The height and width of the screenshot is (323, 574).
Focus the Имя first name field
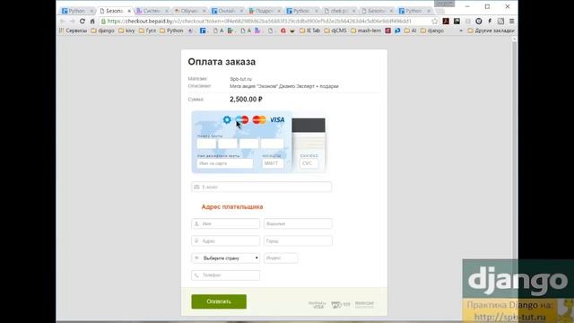point(225,223)
